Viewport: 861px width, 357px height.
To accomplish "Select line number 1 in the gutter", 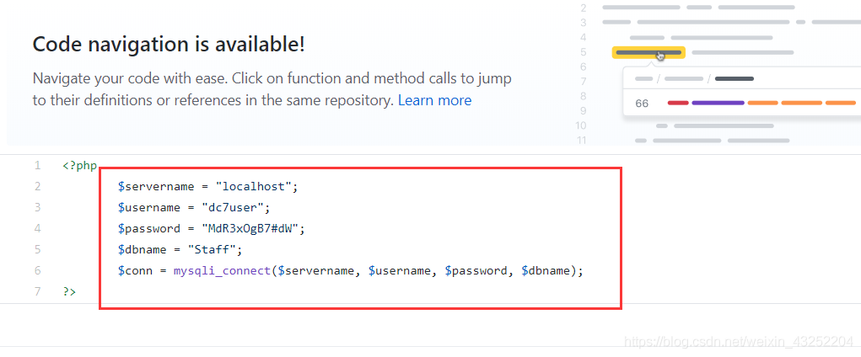I will tap(37, 166).
